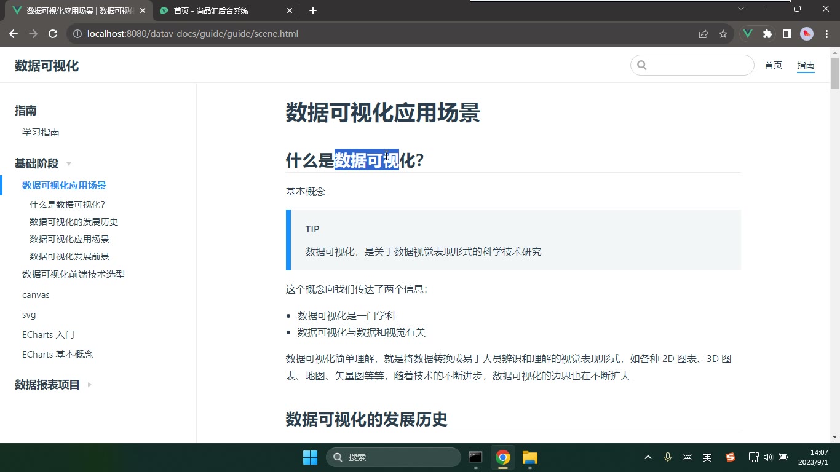The height and width of the screenshot is (472, 840).
Task: Jump to 数据可视化应用场景 sidebar sub-anchor
Action: pos(69,239)
